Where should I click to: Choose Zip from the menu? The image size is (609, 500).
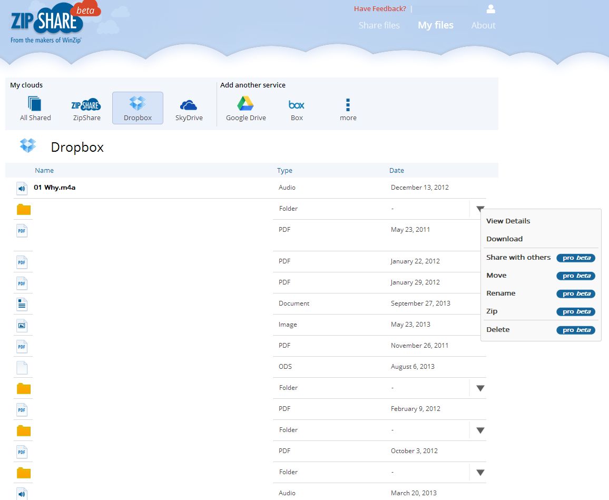point(492,311)
